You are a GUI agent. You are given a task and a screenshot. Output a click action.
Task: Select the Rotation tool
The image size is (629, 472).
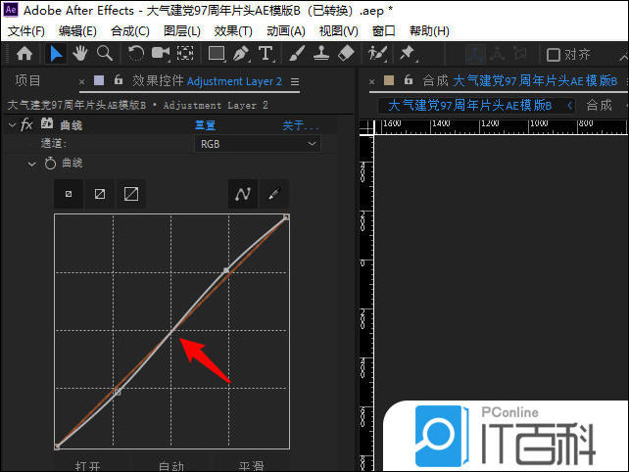pyautogui.click(x=135, y=53)
